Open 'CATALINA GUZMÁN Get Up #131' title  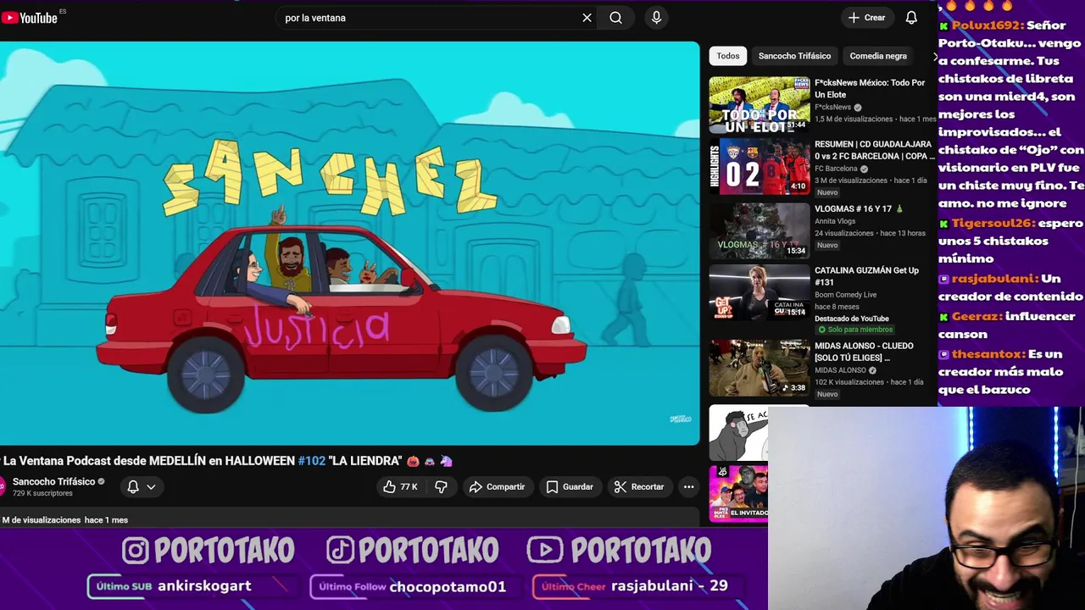(x=866, y=276)
